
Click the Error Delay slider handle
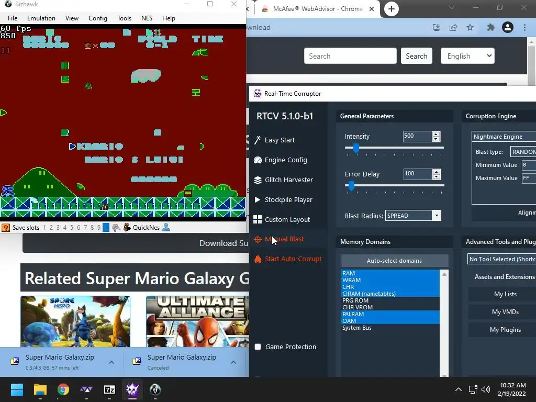coord(351,186)
